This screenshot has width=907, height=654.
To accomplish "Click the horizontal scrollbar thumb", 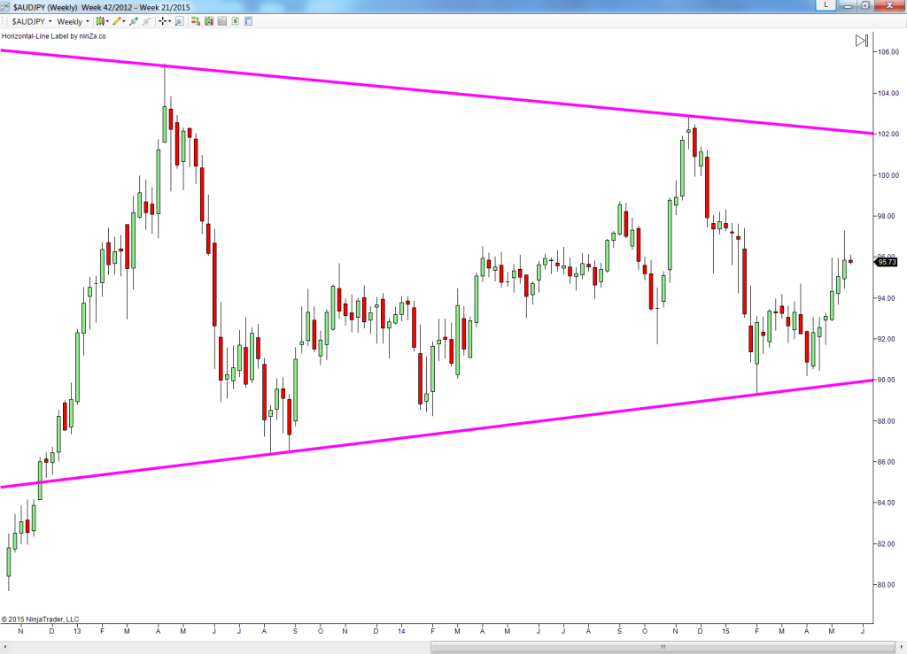I will point(663,647).
